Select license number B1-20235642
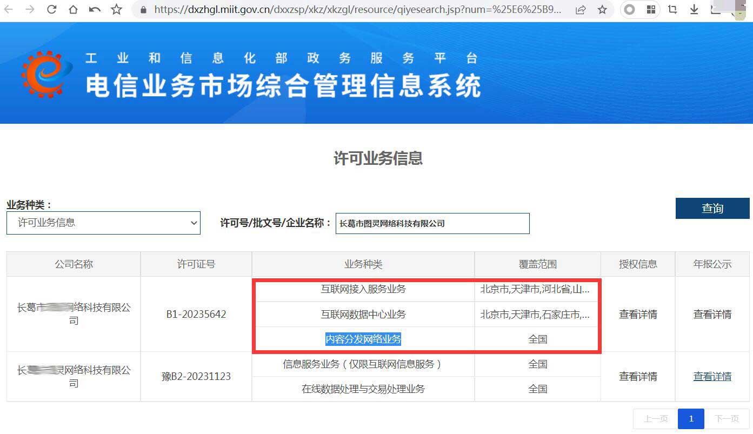Screen dimensions: 753x434 tap(196, 314)
